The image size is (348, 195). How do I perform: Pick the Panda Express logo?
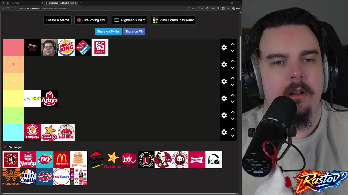point(180,160)
